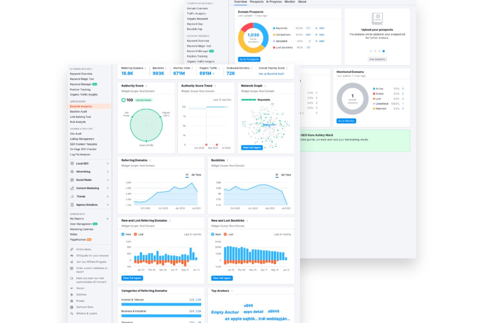Click the Online demo icon
The image size is (484, 323).
click(x=72, y=249)
